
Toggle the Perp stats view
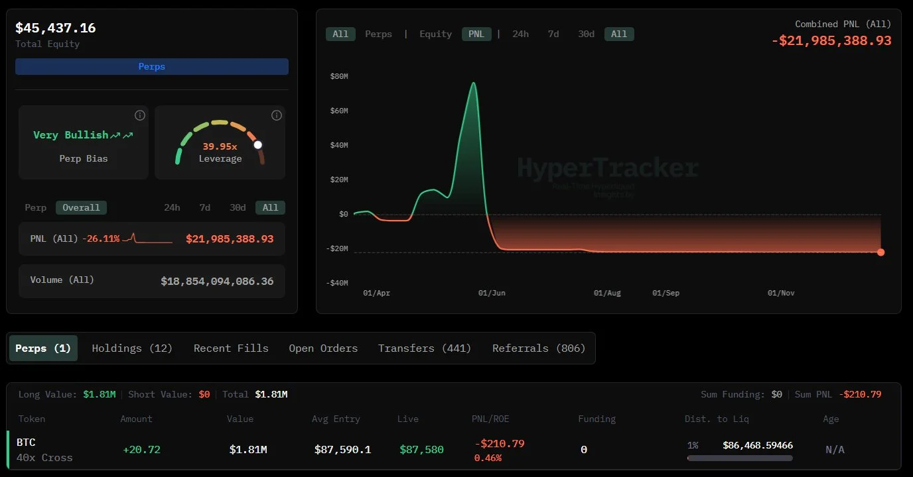36,207
